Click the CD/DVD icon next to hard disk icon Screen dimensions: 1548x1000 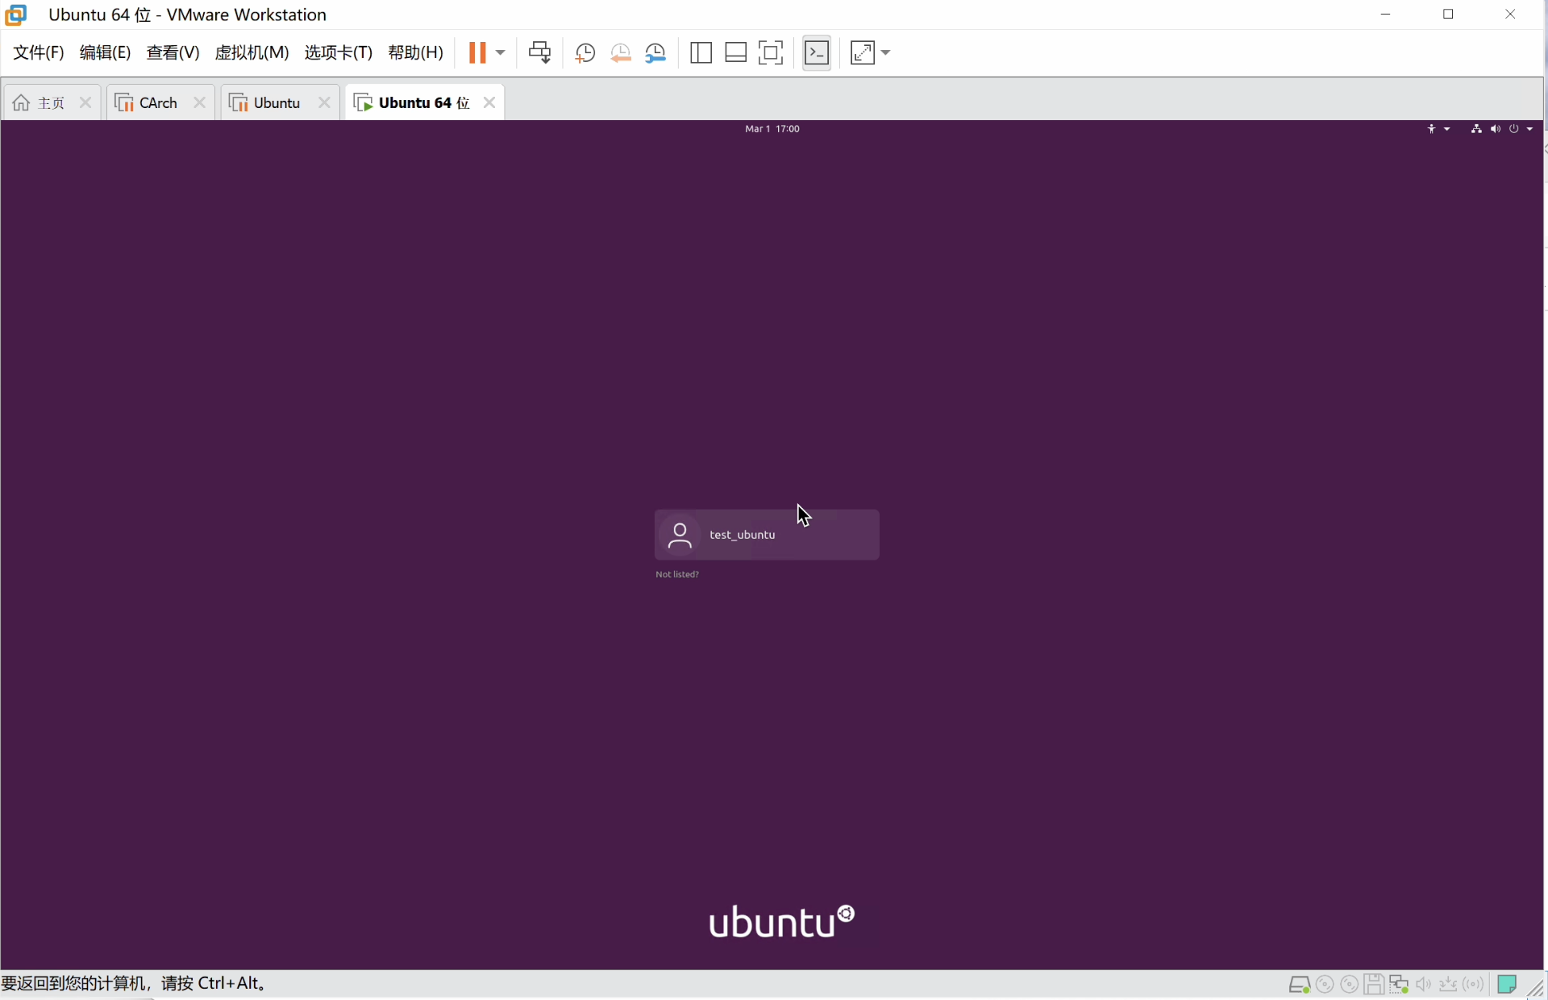point(1325,985)
